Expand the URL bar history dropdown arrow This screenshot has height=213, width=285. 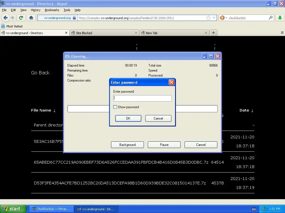pyautogui.click(x=214, y=18)
